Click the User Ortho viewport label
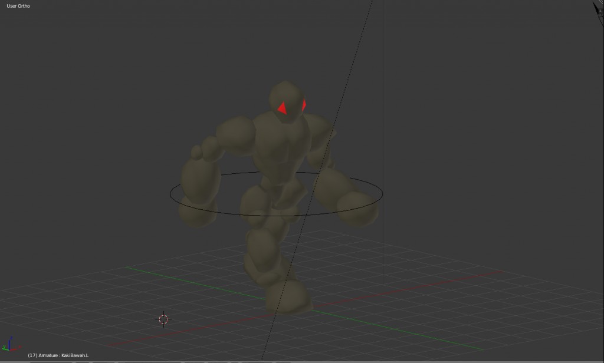The height and width of the screenshot is (363, 604). (x=17, y=5)
